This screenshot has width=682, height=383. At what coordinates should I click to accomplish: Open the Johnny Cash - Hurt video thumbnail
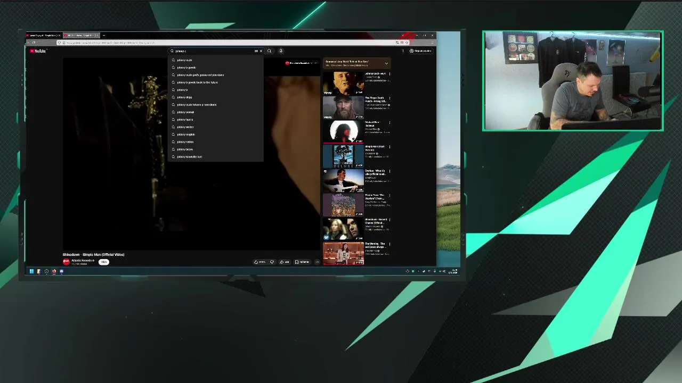pyautogui.click(x=343, y=84)
